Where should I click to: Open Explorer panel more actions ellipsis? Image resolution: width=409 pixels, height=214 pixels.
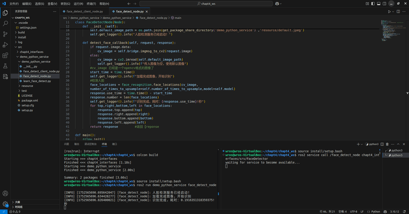(54, 11)
